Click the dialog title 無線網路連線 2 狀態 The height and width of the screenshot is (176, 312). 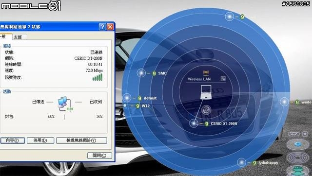[x=20, y=27]
